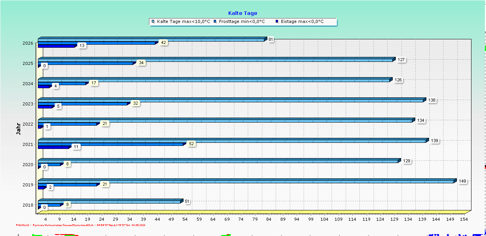The image size is (486, 236).
Task: Click the x-axis tick label 104
Action: [x=324, y=220]
